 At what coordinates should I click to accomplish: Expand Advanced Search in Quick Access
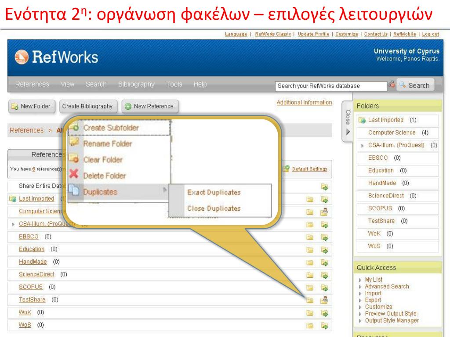[x=360, y=287]
